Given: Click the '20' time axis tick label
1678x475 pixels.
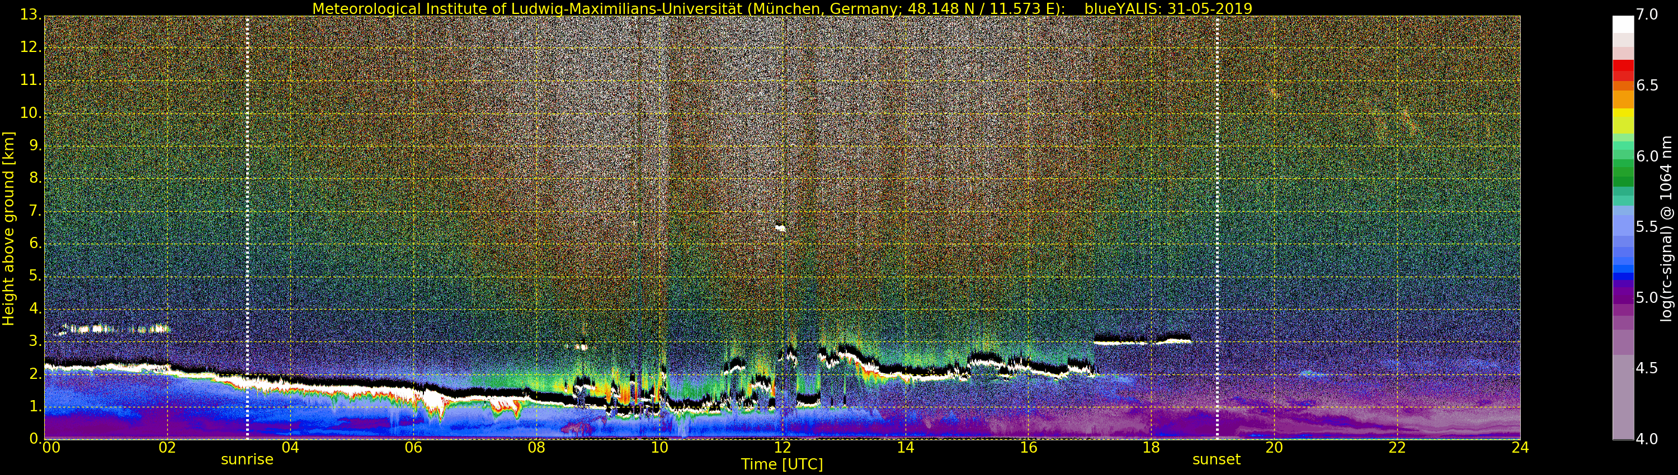Looking at the screenshot, I should click(1274, 447).
